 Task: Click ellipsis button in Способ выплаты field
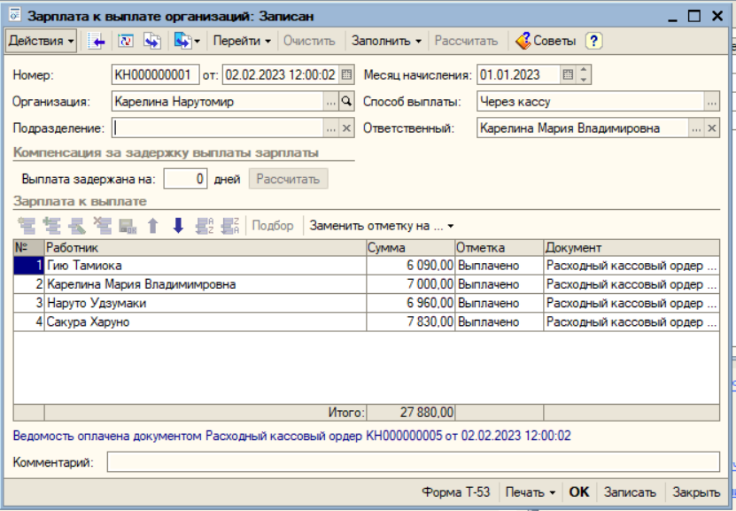(711, 101)
